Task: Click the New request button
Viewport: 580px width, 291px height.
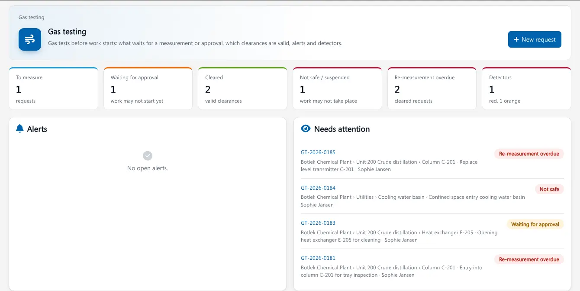Action: click(535, 39)
